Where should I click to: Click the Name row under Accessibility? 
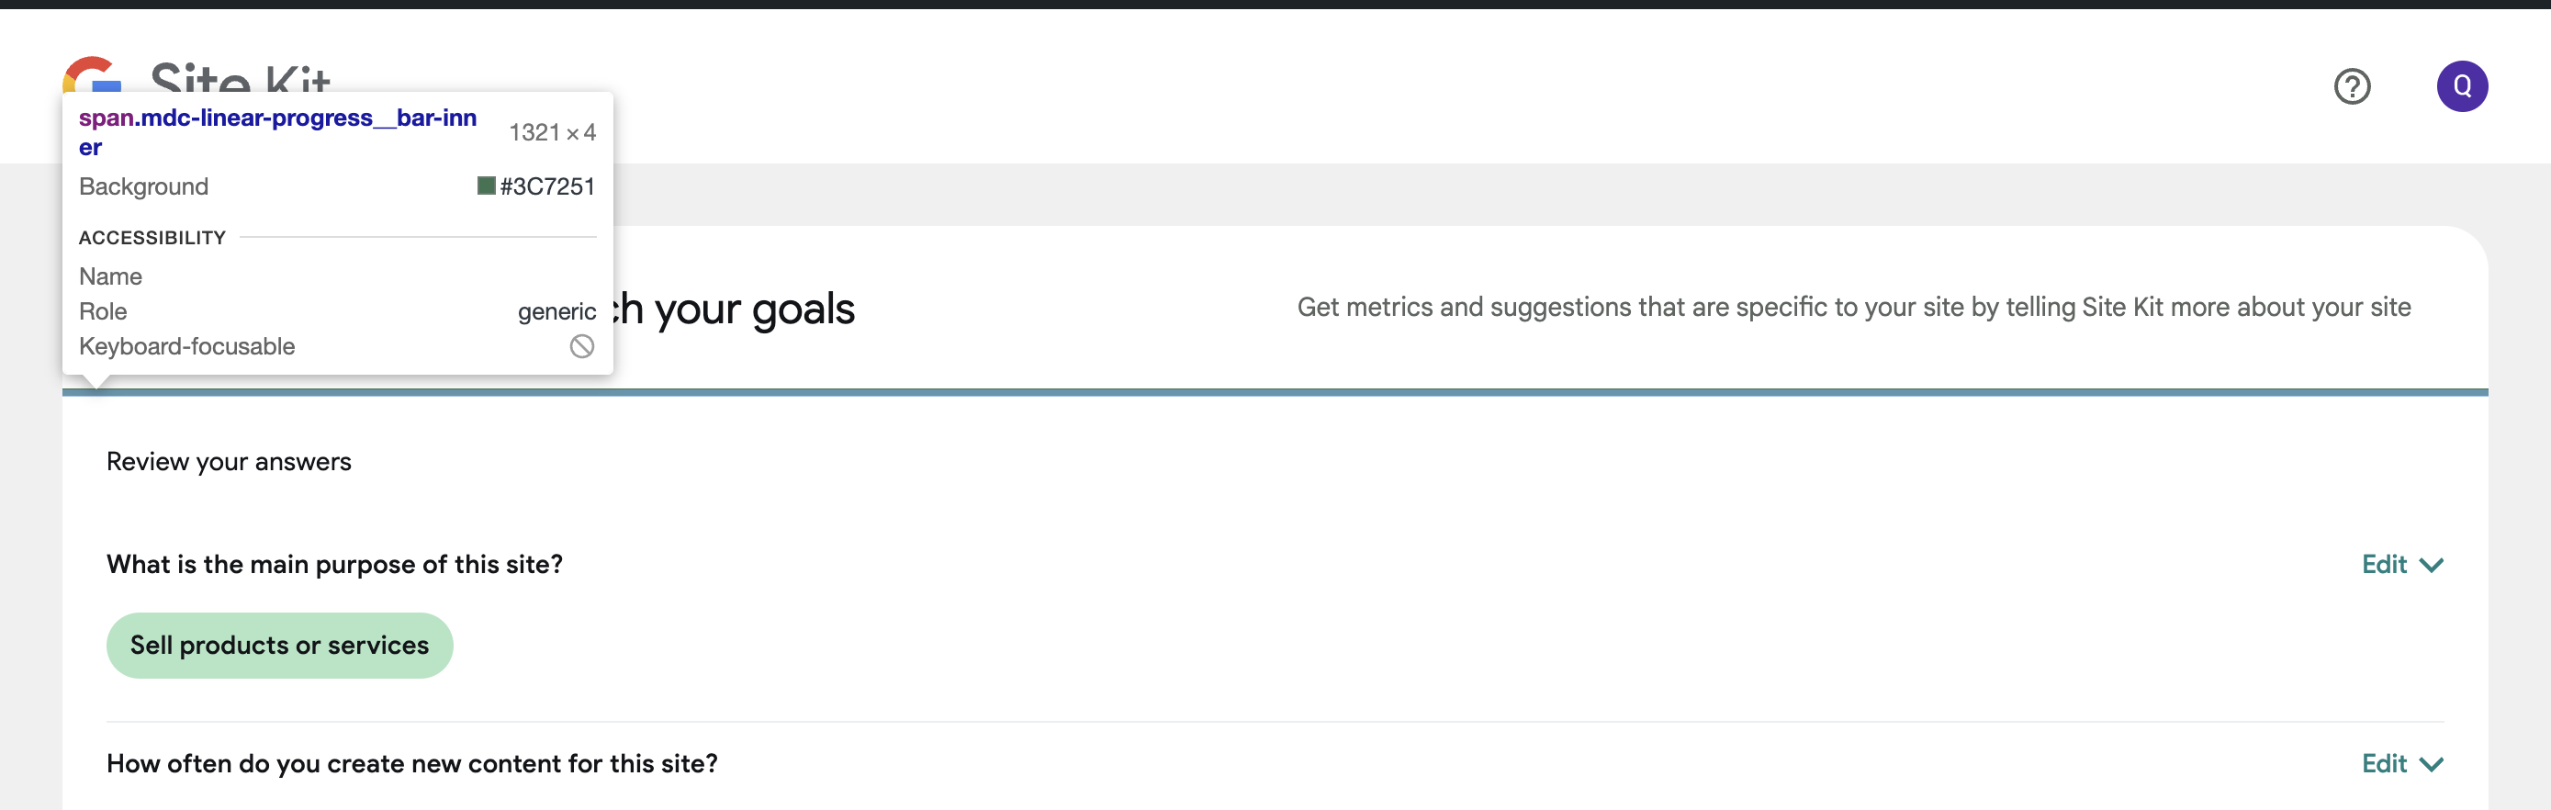pos(110,276)
